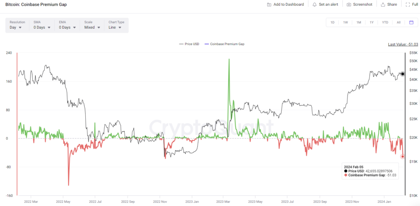
Task: Click the red diamond premium gap marker
Action: (x=403, y=156)
